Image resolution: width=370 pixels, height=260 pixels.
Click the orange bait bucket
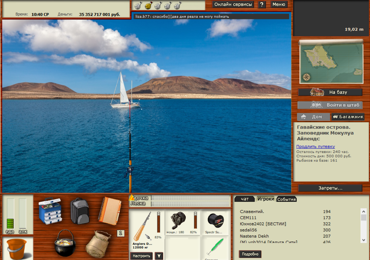pos(17,249)
